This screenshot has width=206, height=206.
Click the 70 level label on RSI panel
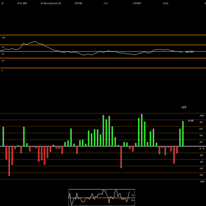[x=3, y=47]
